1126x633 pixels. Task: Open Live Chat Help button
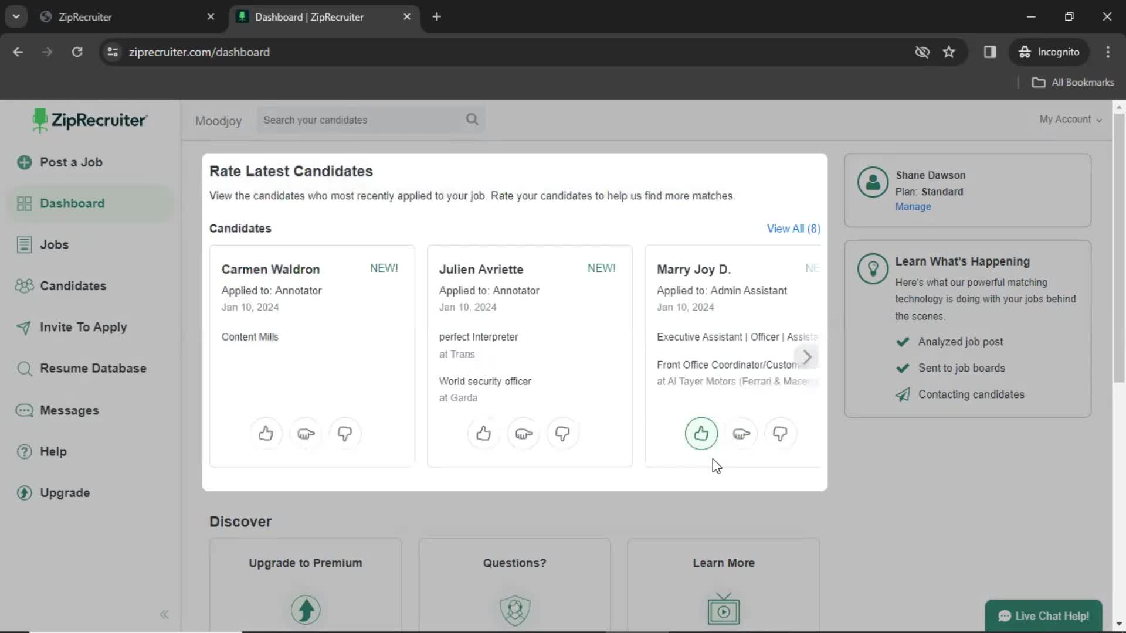[1043, 616]
